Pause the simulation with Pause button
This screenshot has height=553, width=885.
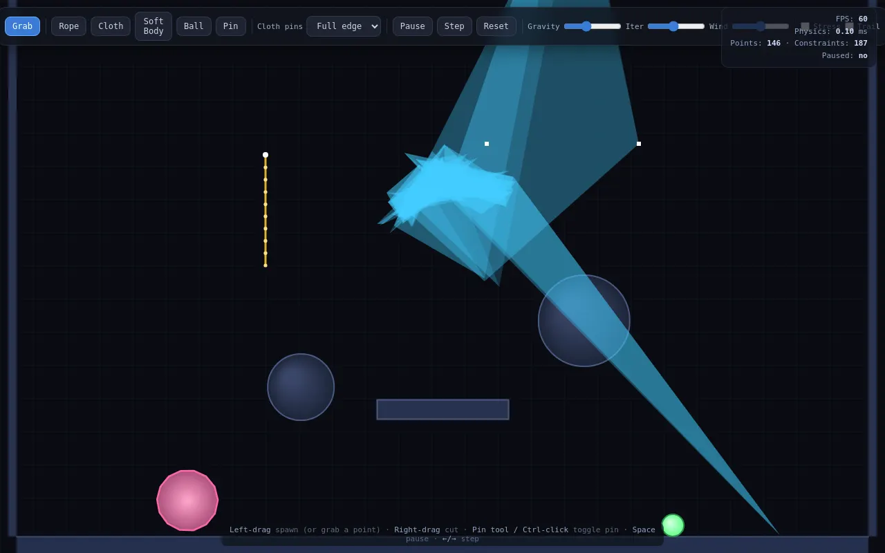[x=413, y=26]
